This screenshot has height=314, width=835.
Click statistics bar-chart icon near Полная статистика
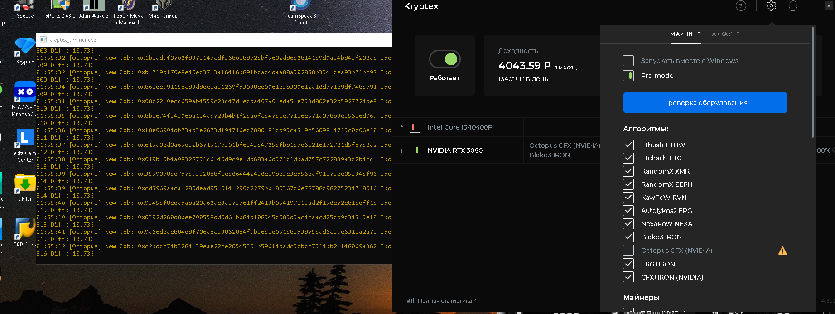(410, 300)
